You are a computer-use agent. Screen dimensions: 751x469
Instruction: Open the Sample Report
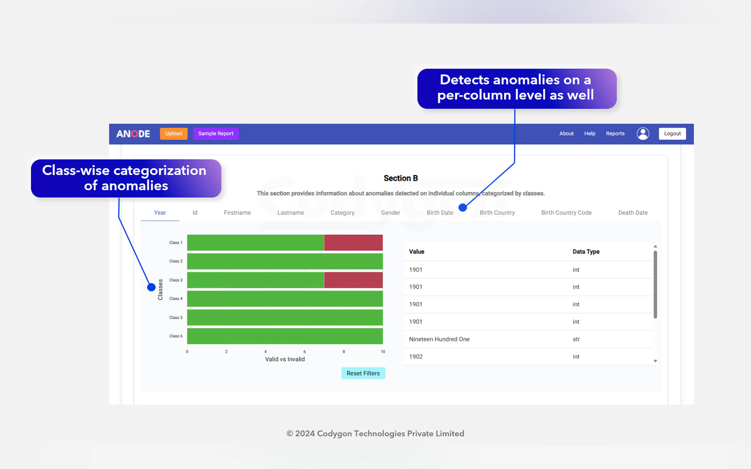tap(216, 134)
